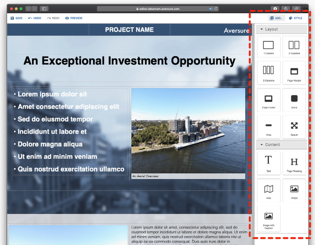Go back with browser back arrow
The image size is (315, 245).
coord(28,8)
